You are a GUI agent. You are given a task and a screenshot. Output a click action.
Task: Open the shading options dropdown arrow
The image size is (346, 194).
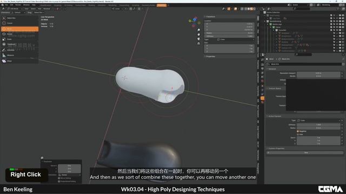(x=257, y=9)
